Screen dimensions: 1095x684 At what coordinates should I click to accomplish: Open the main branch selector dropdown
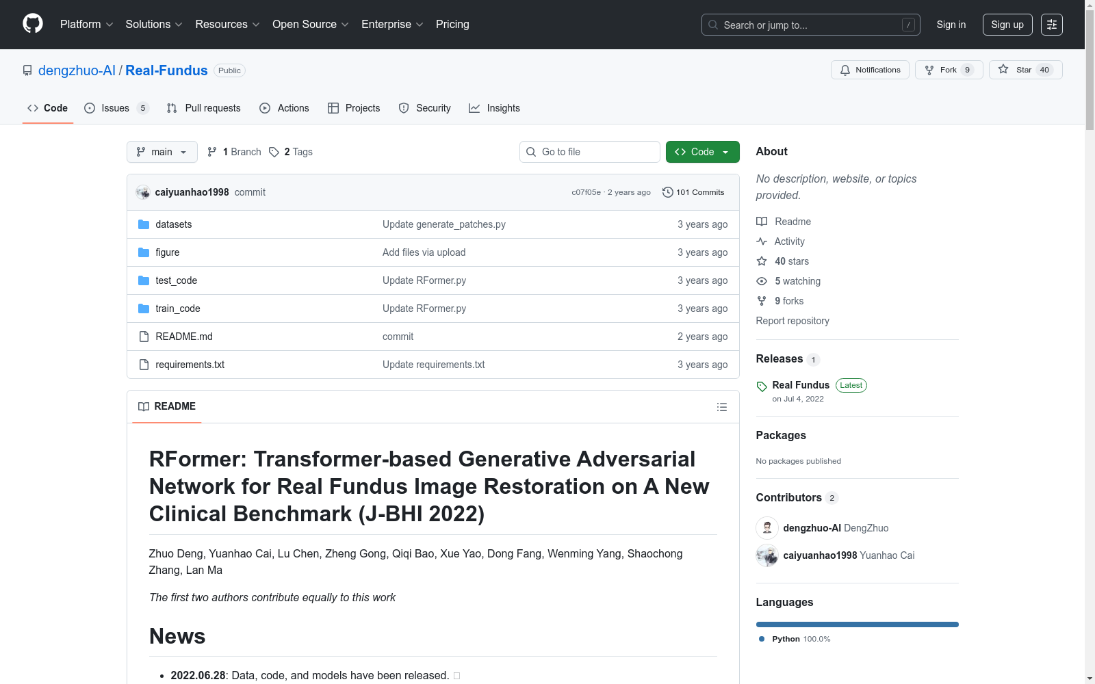[x=162, y=152]
